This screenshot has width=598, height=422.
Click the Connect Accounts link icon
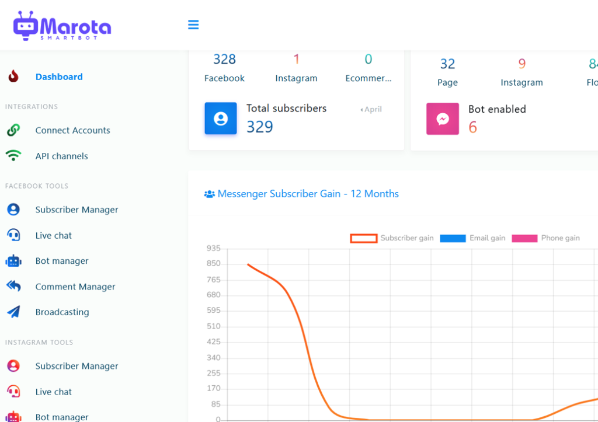pos(13,130)
